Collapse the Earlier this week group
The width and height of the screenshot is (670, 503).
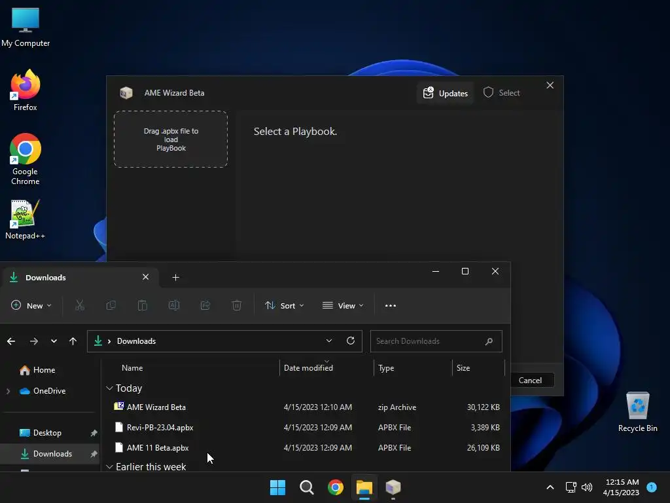109,466
